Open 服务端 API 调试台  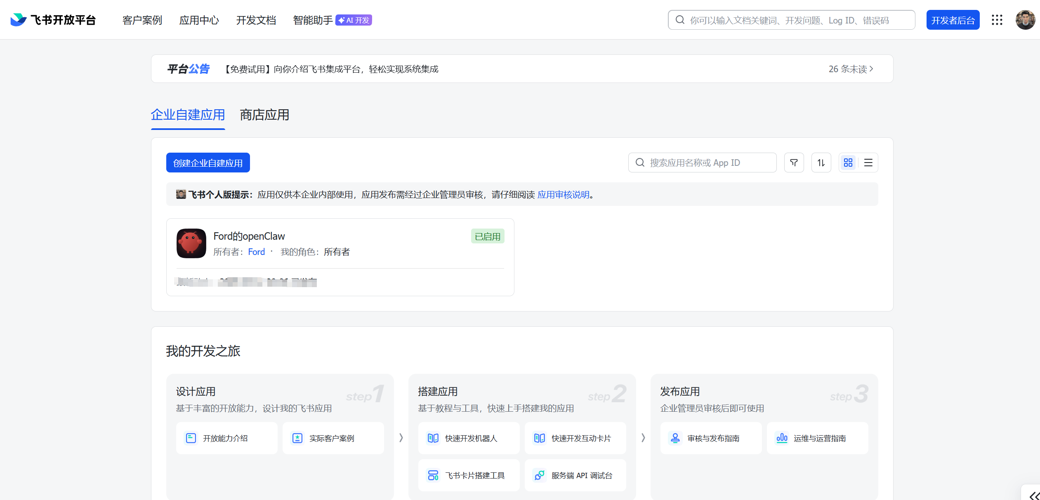point(575,475)
